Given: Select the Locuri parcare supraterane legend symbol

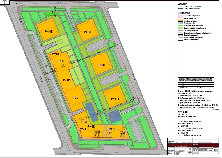Looking at the screenshot, I should click(180, 37).
